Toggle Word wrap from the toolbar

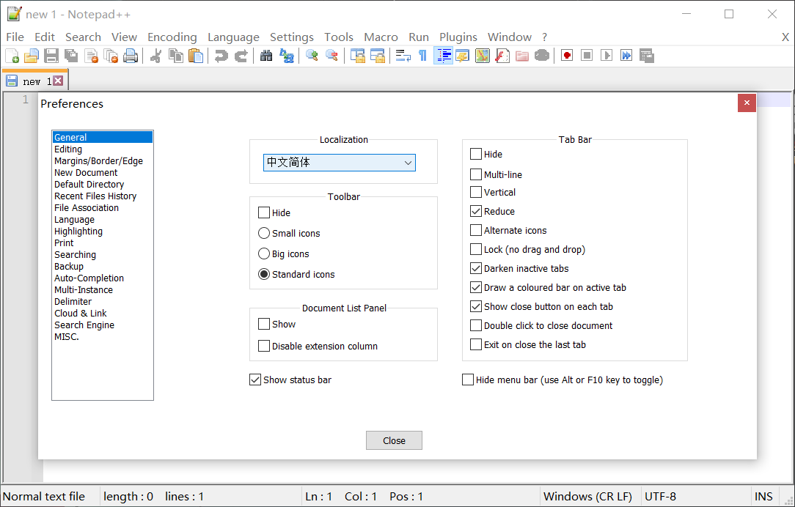402,55
